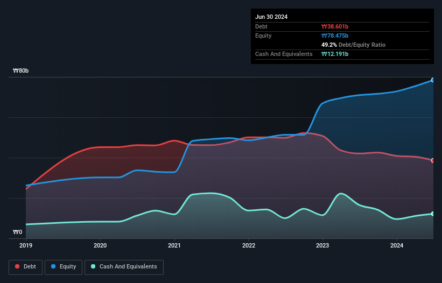
Task: Click the ₩80b y-axis label
Action: (x=20, y=70)
